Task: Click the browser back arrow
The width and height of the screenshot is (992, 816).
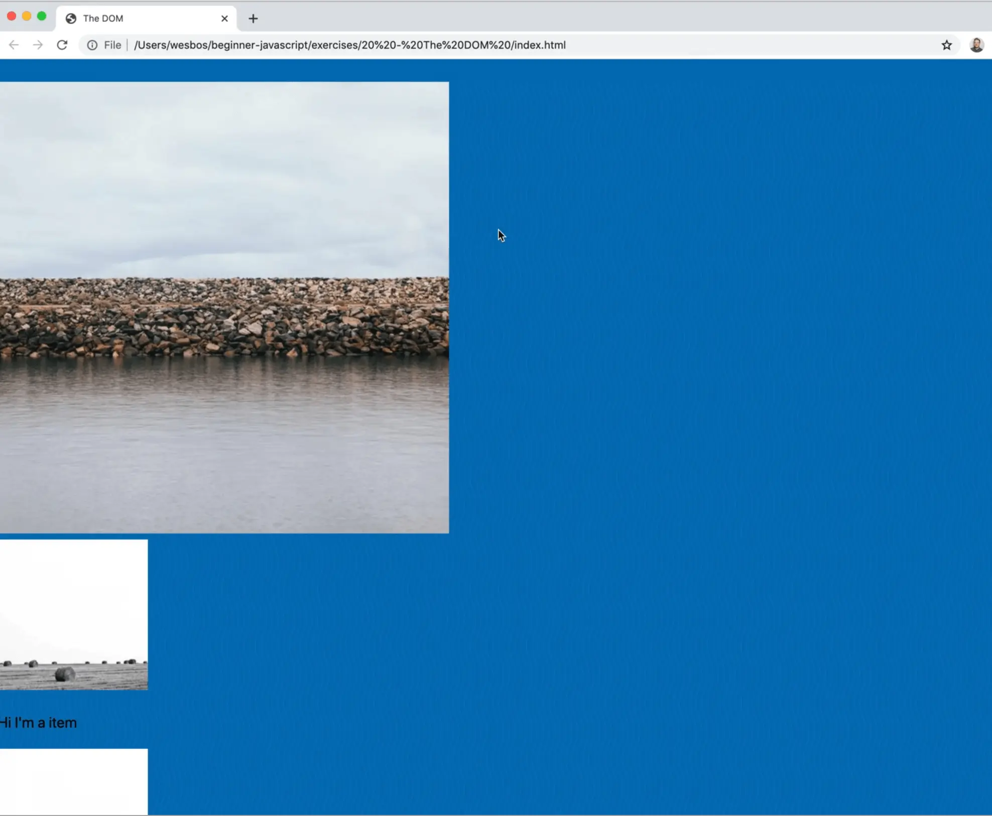Action: (x=14, y=45)
